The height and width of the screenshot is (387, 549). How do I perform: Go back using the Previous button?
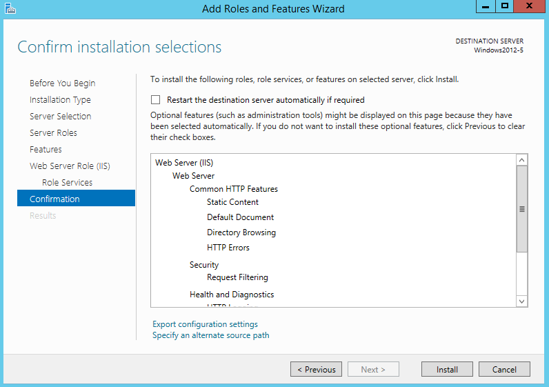(316, 369)
